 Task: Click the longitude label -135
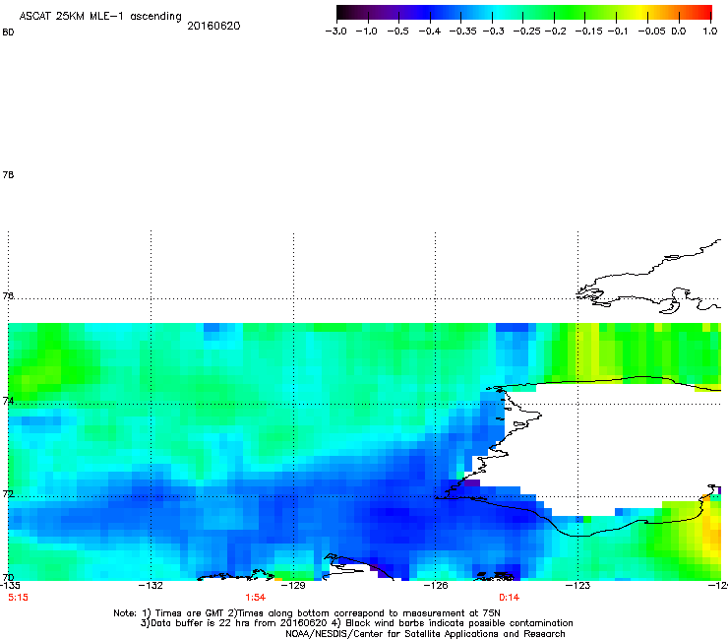(x=10, y=586)
